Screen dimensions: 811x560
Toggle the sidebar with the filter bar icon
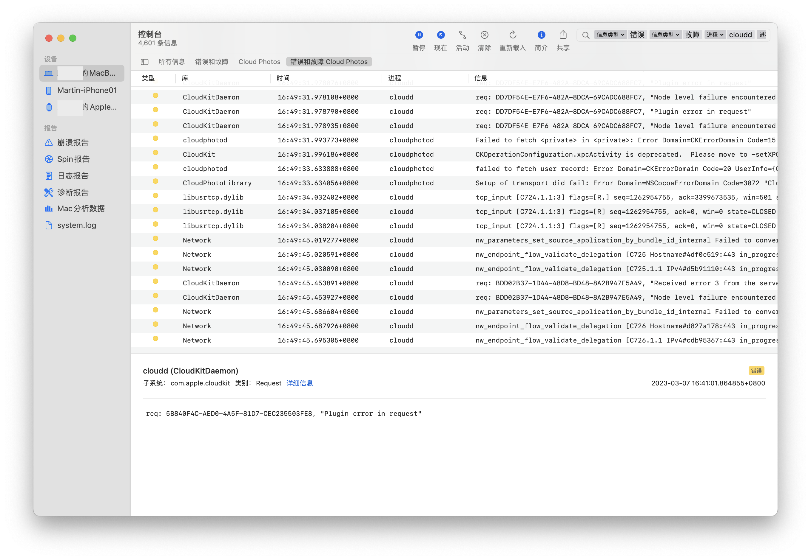(144, 62)
